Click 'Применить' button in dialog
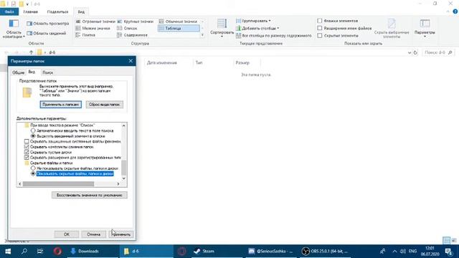459x258 pixels. [x=121, y=234]
